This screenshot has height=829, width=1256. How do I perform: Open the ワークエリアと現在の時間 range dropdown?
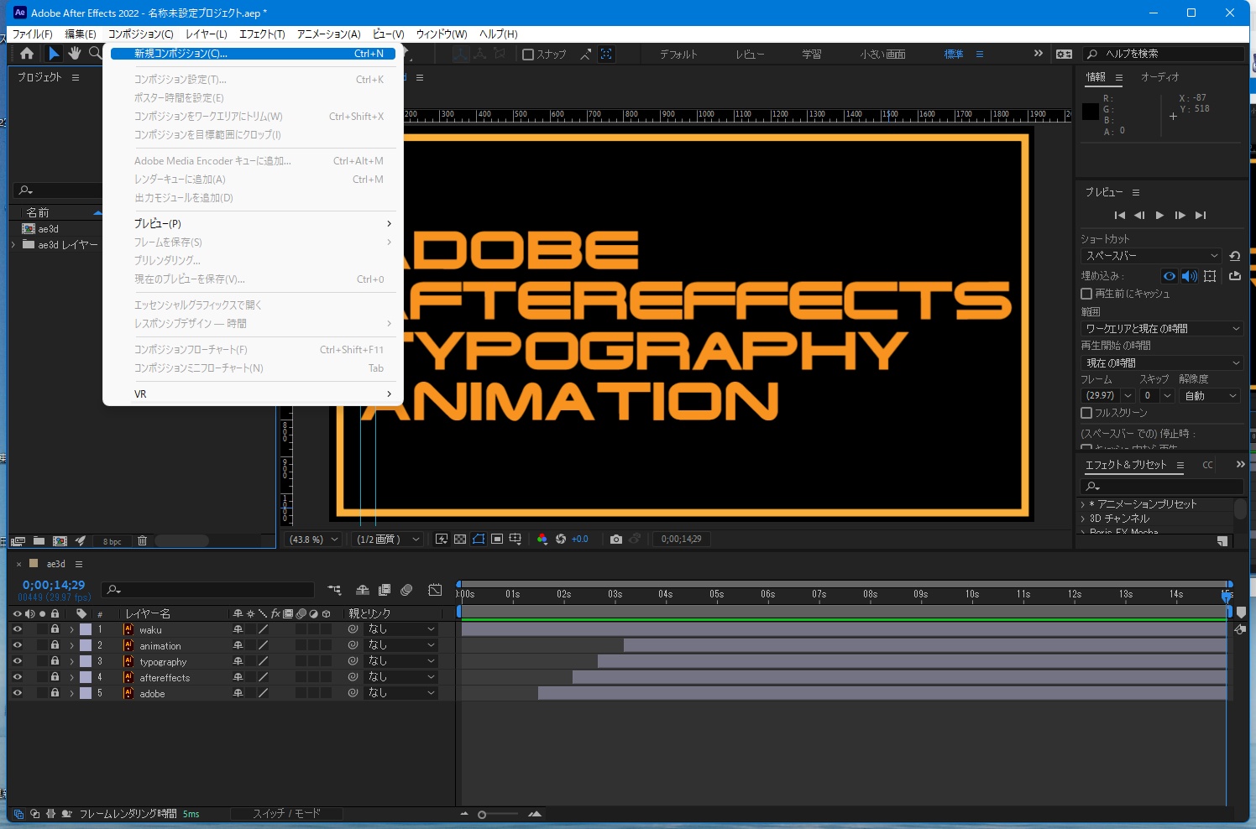(1162, 329)
